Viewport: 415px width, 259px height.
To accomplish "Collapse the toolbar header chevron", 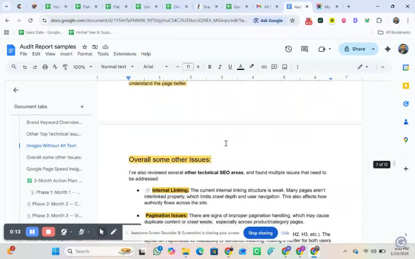I will click(383, 67).
